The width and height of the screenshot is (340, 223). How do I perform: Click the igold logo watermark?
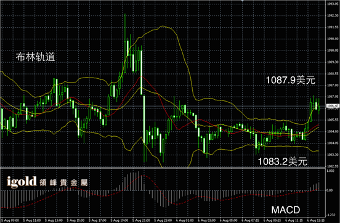coord(22,182)
